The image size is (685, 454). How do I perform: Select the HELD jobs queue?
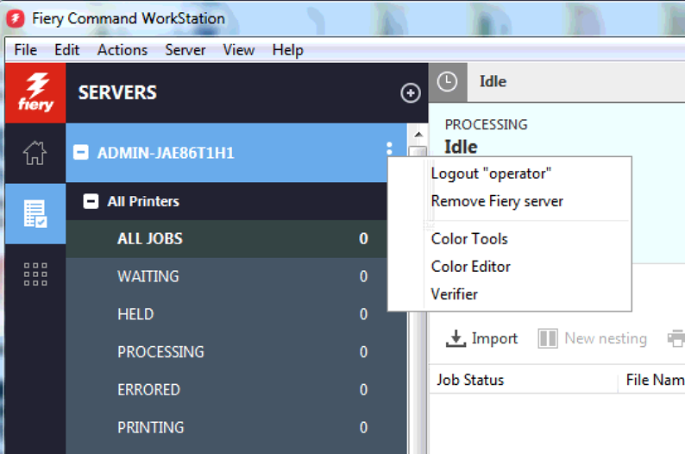coord(135,314)
